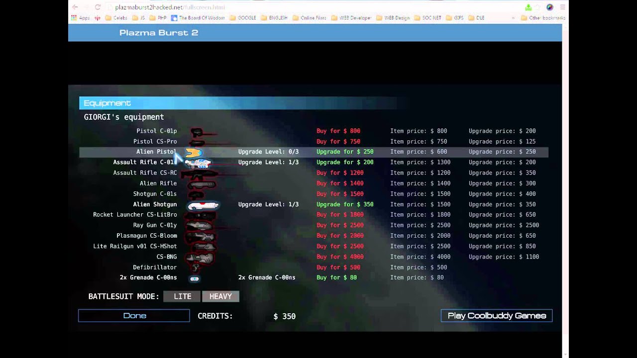Click the Assault Rifle CS-RC weapon icon

(x=199, y=174)
